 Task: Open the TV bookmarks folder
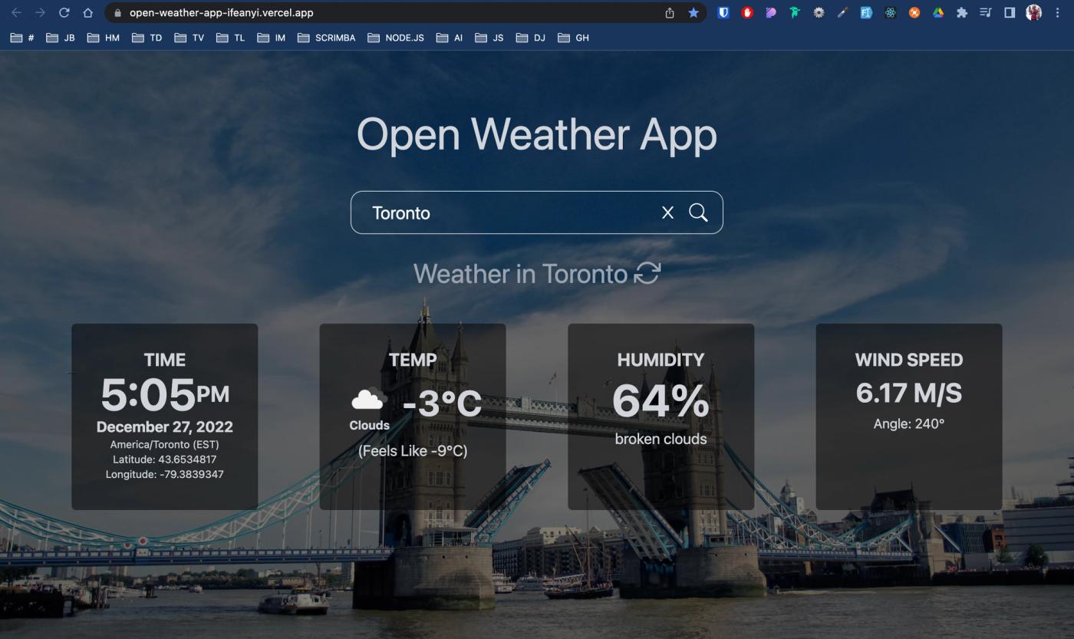click(189, 38)
